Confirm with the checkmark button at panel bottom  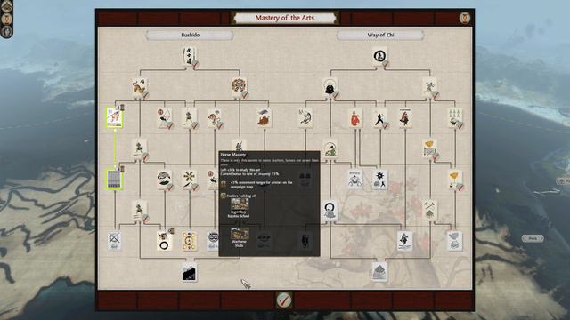(284, 300)
